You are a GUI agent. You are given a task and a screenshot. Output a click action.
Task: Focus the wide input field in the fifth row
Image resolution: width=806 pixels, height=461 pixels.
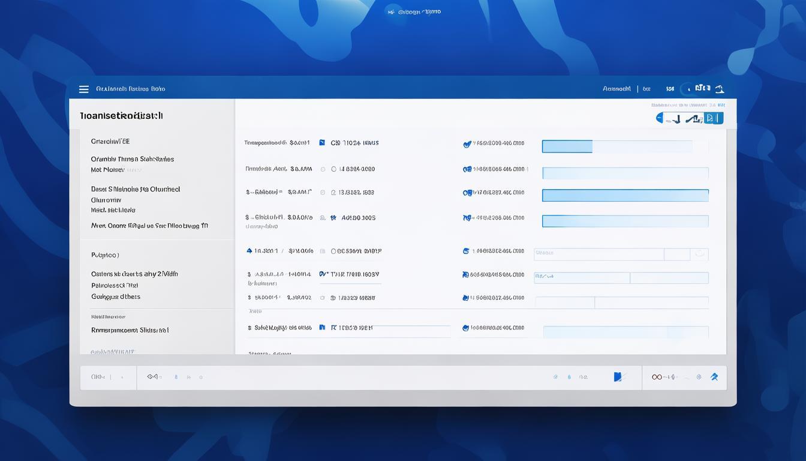pyautogui.click(x=599, y=254)
